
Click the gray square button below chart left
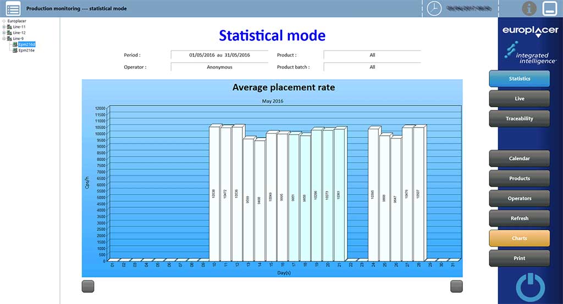point(88,286)
